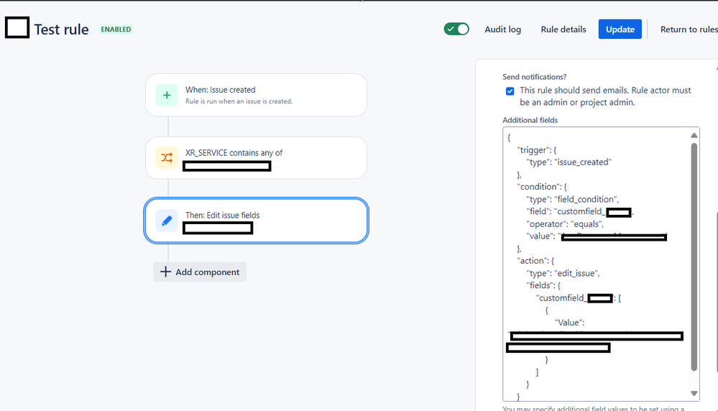Uncheck 'This rule should send emails' checkbox

coord(510,91)
